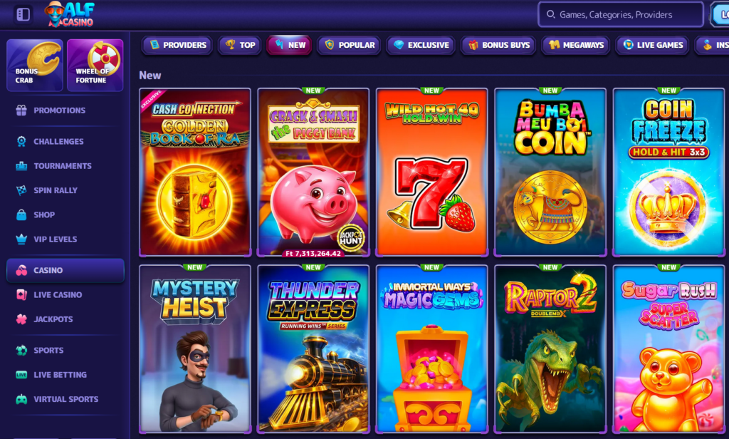Toggle the sidebar collapse icon

[x=23, y=14]
